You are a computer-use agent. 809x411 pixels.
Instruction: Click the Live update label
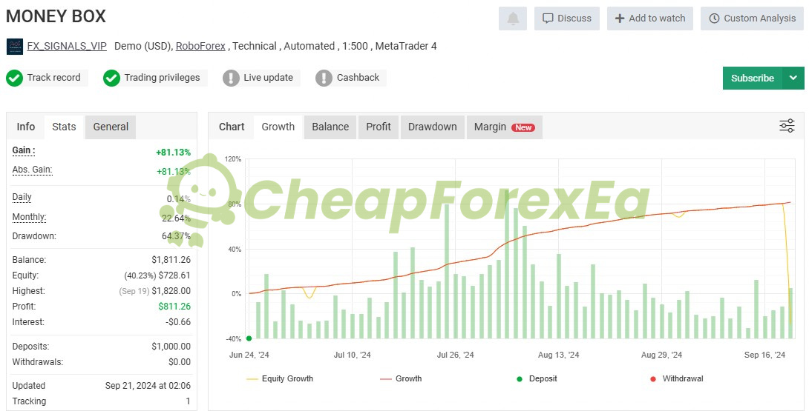coord(268,78)
